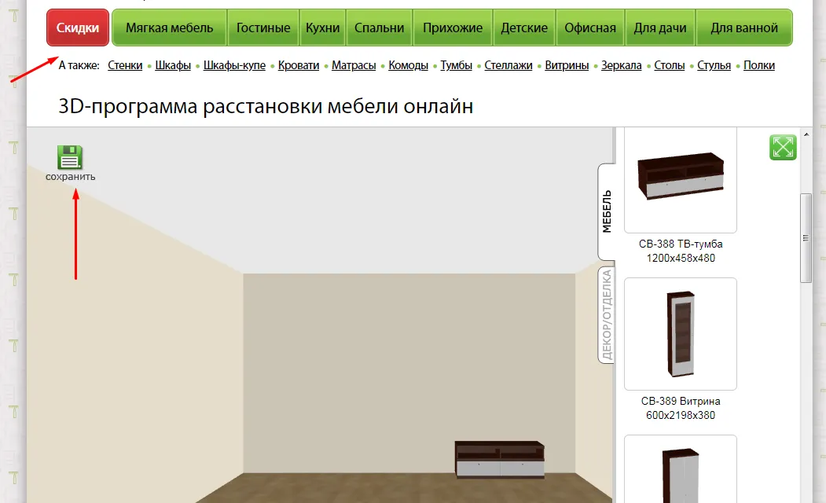826x503 pixels.
Task: Follow the Стенки link
Action: [125, 65]
